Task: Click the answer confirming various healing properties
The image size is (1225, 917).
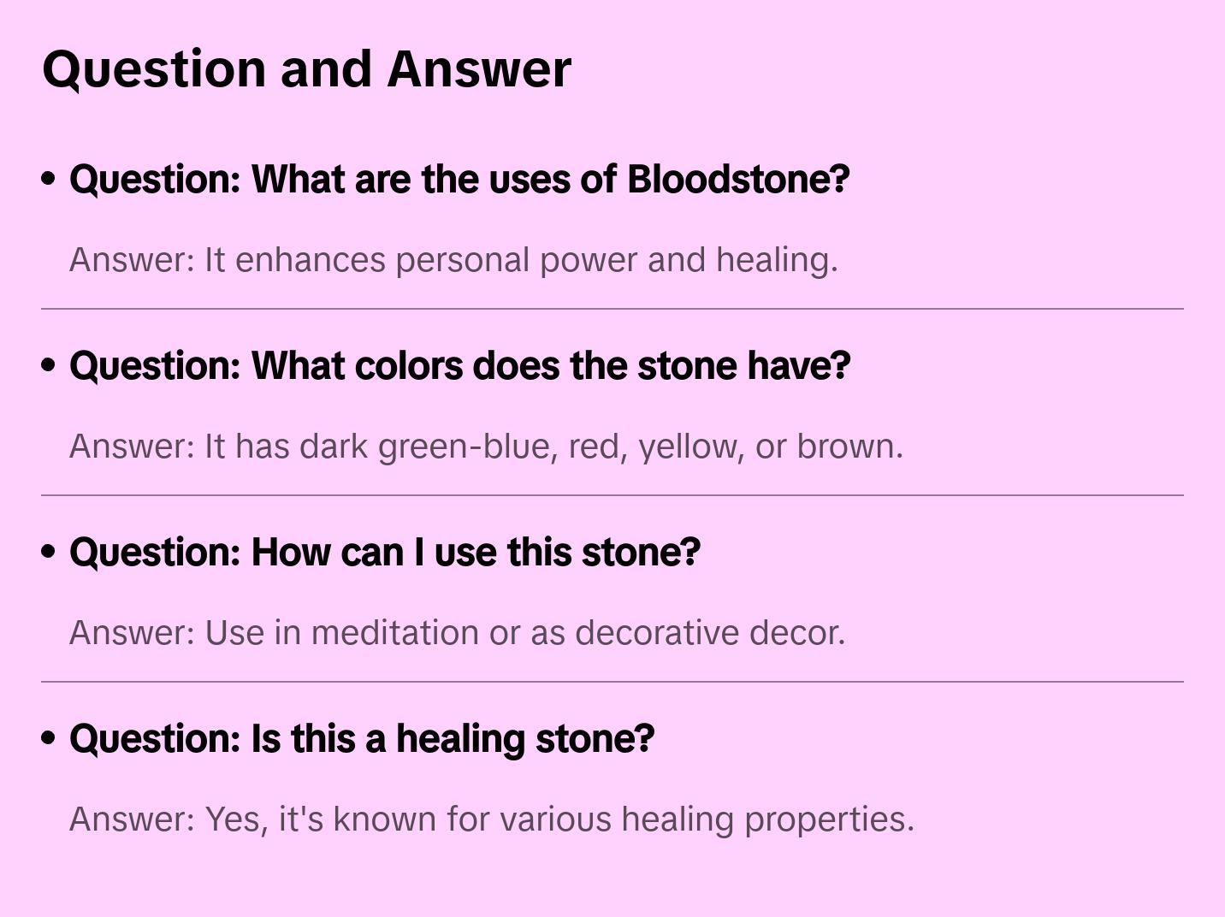Action: click(492, 819)
